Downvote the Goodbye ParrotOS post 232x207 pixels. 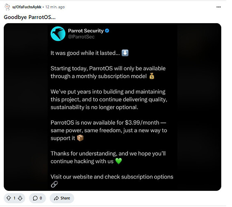20,198
